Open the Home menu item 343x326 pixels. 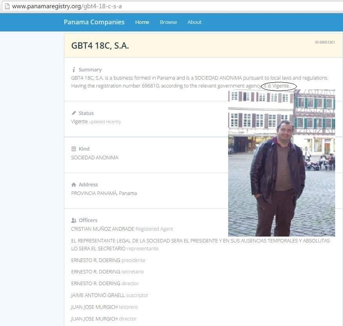142,22
